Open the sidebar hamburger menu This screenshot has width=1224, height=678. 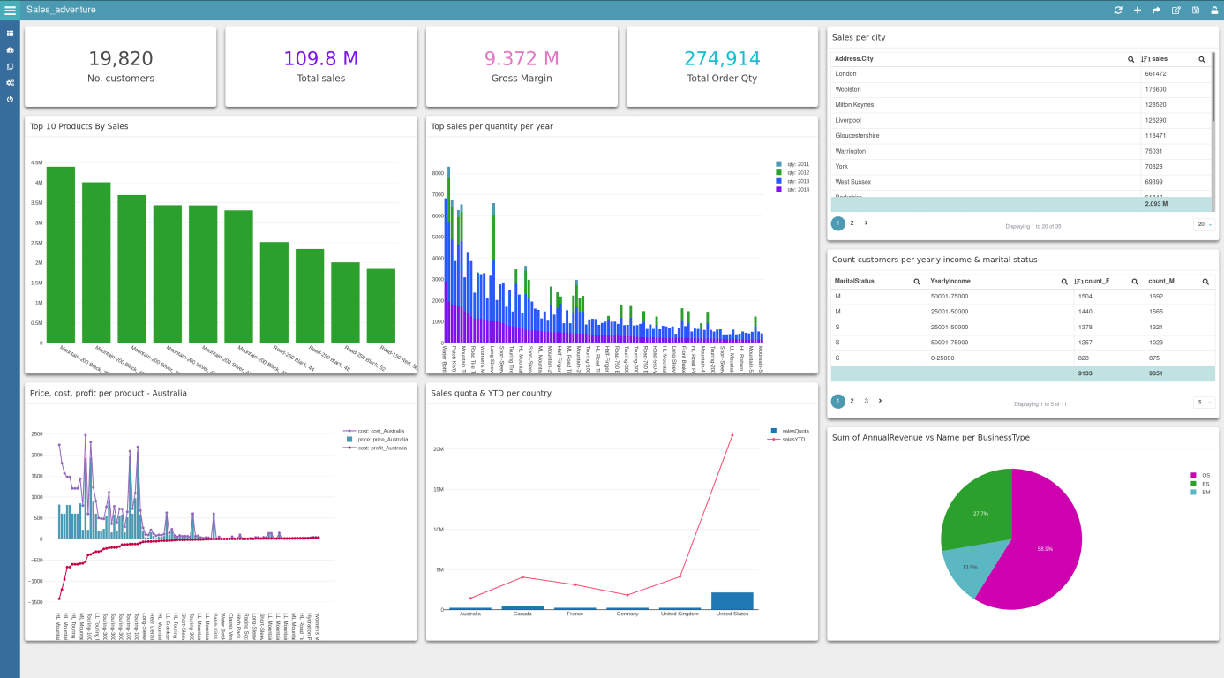[x=9, y=10]
